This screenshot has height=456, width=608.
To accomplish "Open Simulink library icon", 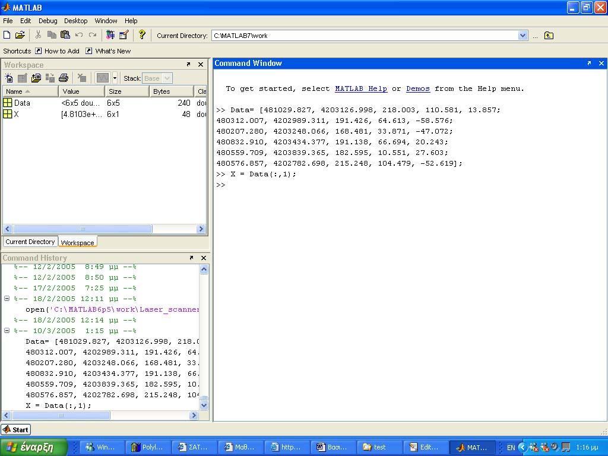I will pyautogui.click(x=110, y=35).
